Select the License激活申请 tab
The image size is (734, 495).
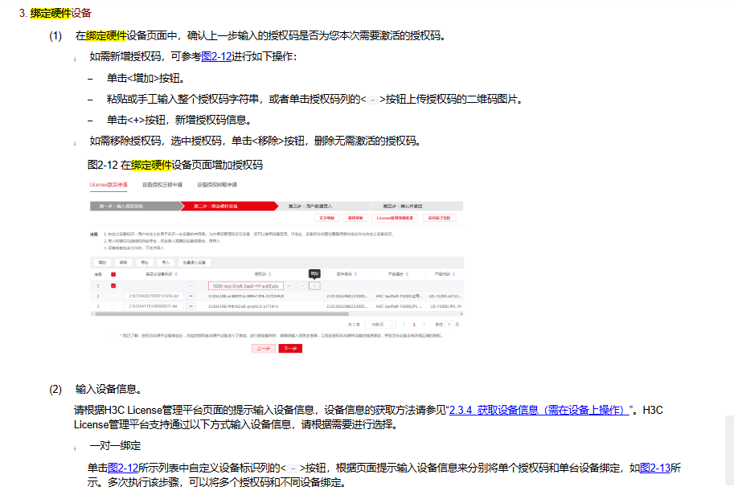click(108, 184)
